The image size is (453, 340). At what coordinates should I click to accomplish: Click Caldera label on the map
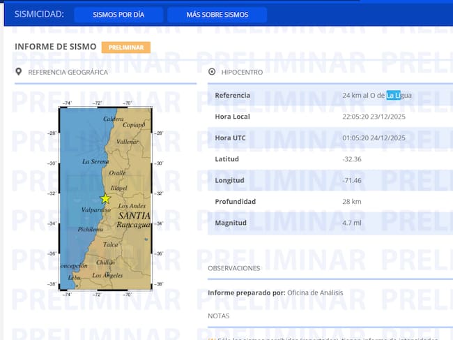(x=113, y=119)
